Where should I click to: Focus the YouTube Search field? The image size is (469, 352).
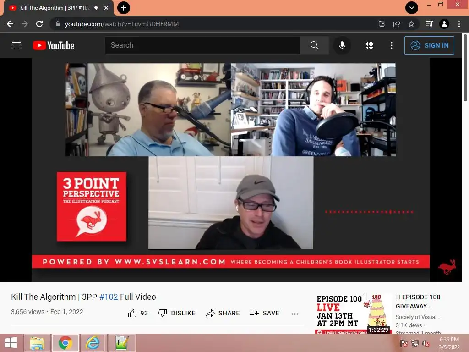click(202, 45)
